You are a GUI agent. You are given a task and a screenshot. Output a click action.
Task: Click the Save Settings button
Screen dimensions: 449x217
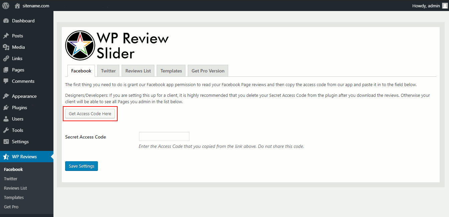click(x=82, y=166)
